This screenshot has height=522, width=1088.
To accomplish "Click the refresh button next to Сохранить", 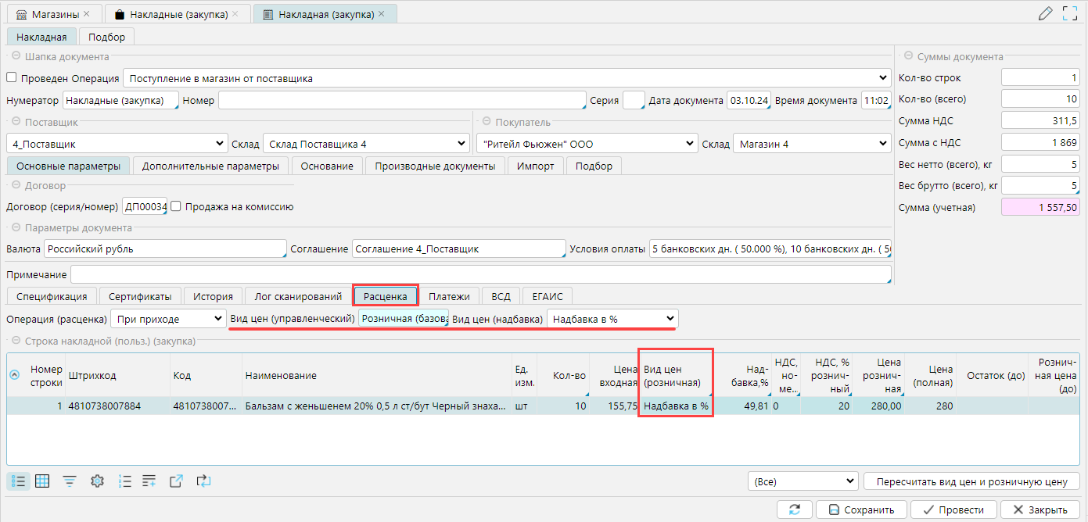I will (x=794, y=509).
